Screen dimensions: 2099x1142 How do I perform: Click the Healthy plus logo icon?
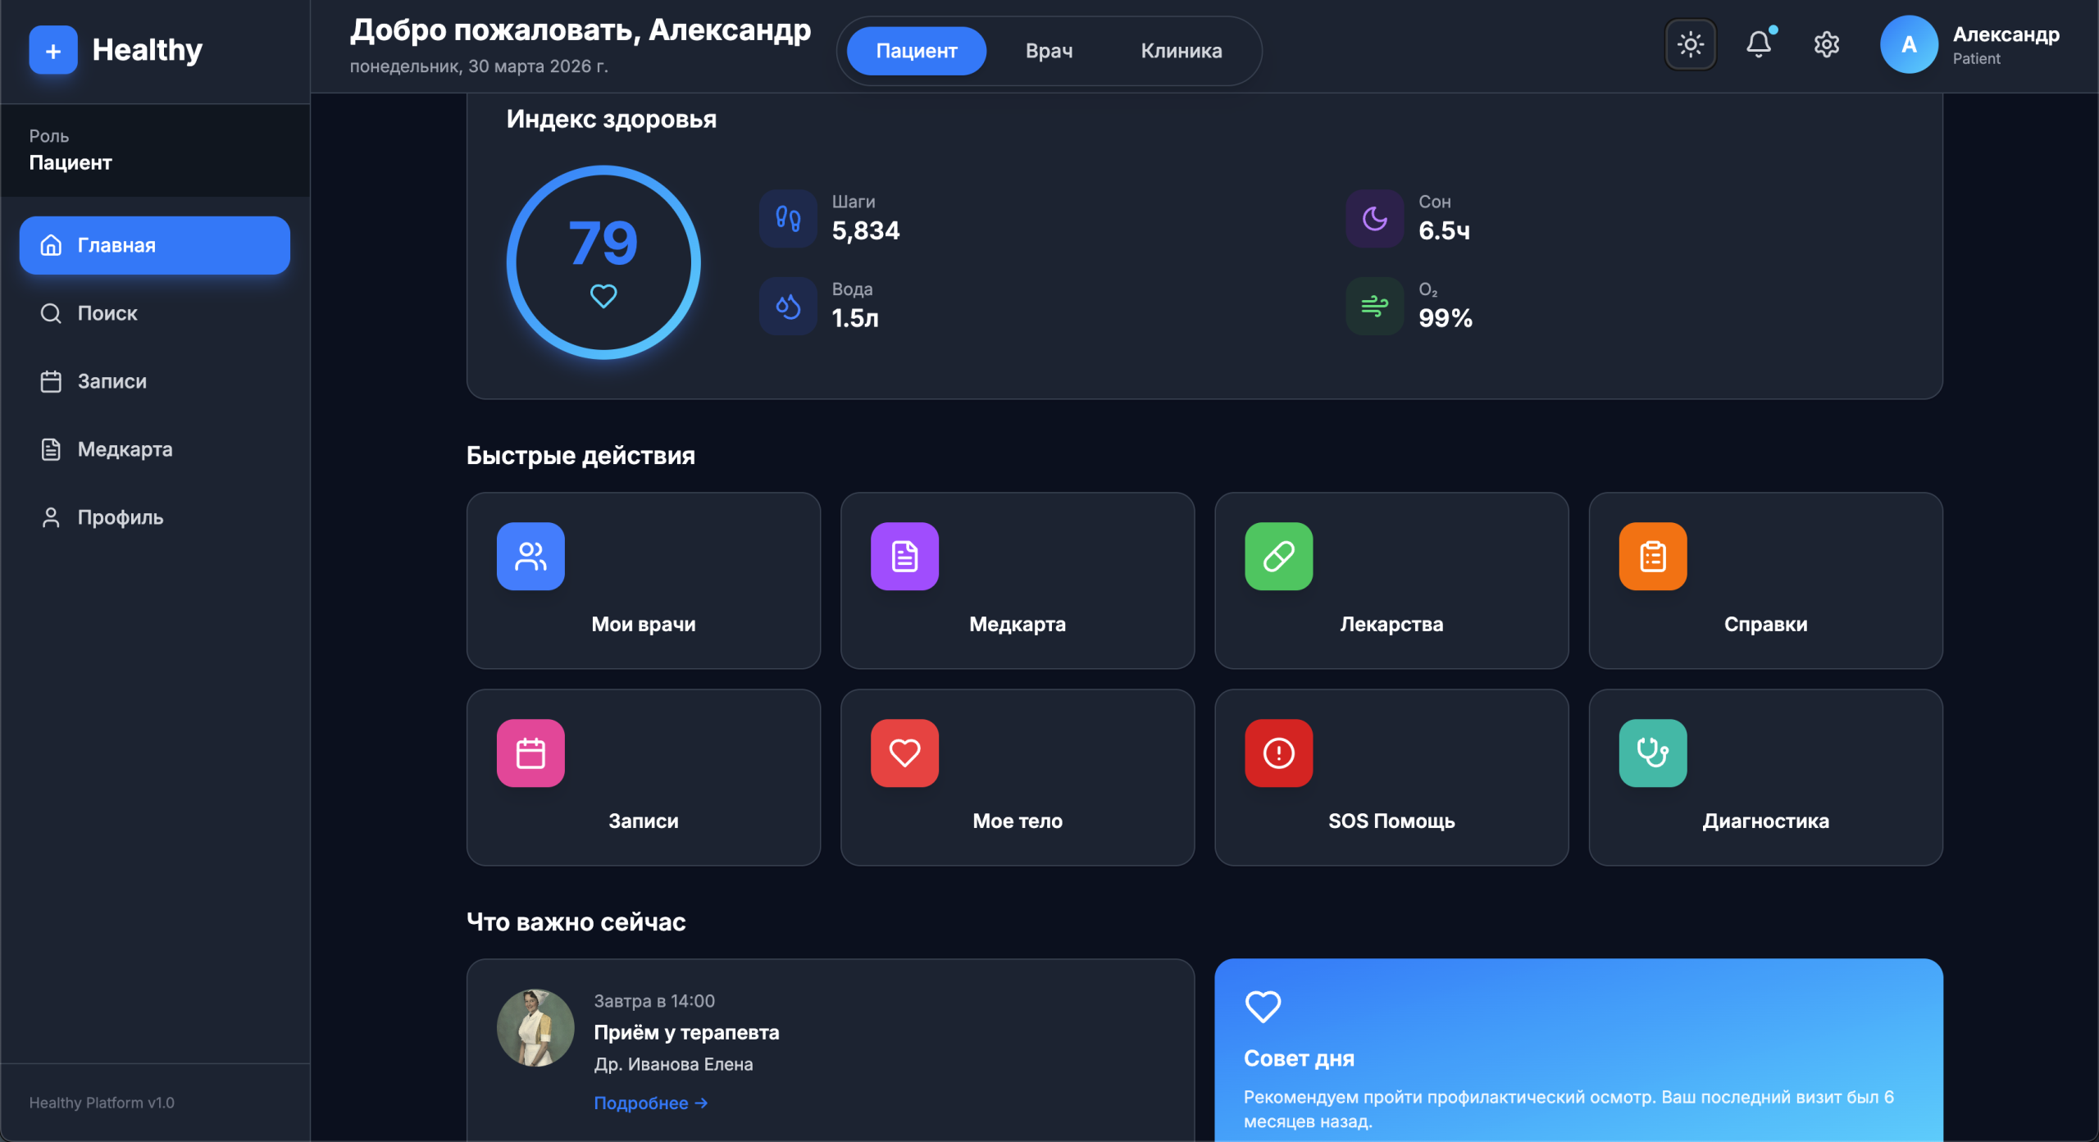coord(53,50)
